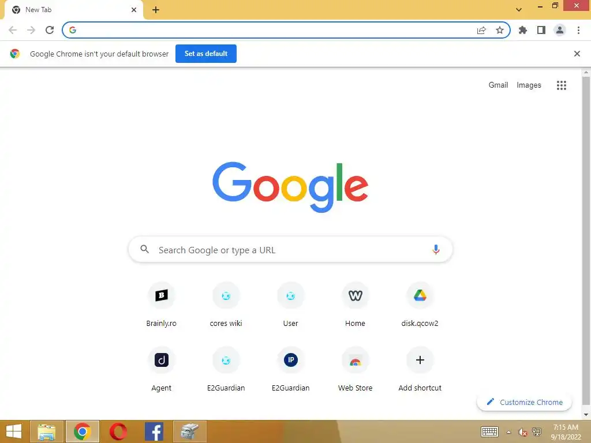The height and width of the screenshot is (443, 591).
Task: Expand the tab search dropdown arrow
Action: click(519, 10)
